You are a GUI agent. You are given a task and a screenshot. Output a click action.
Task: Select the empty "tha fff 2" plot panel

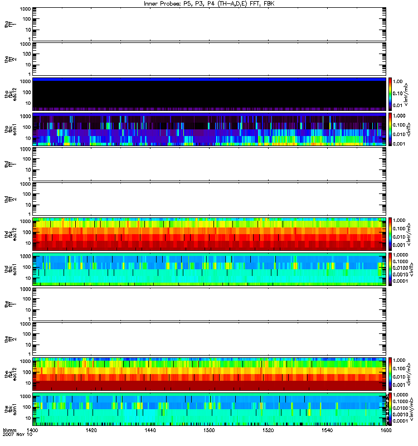coord(210,59)
